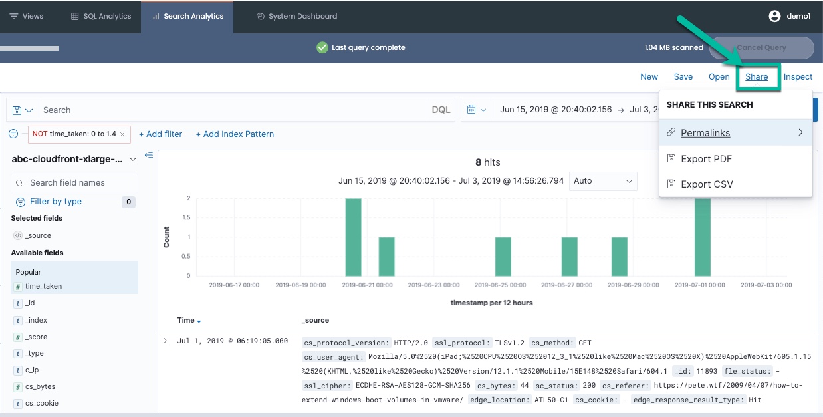The height and width of the screenshot is (417, 823).
Task: Click the number type icon of time_taken
Action: 18,286
